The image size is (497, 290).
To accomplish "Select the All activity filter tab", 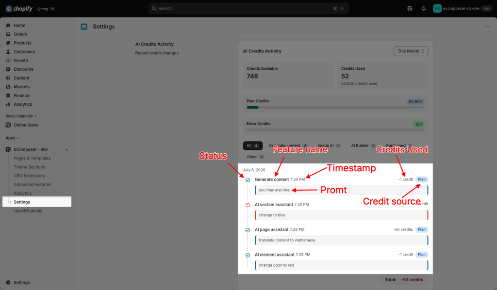I will pos(252,145).
